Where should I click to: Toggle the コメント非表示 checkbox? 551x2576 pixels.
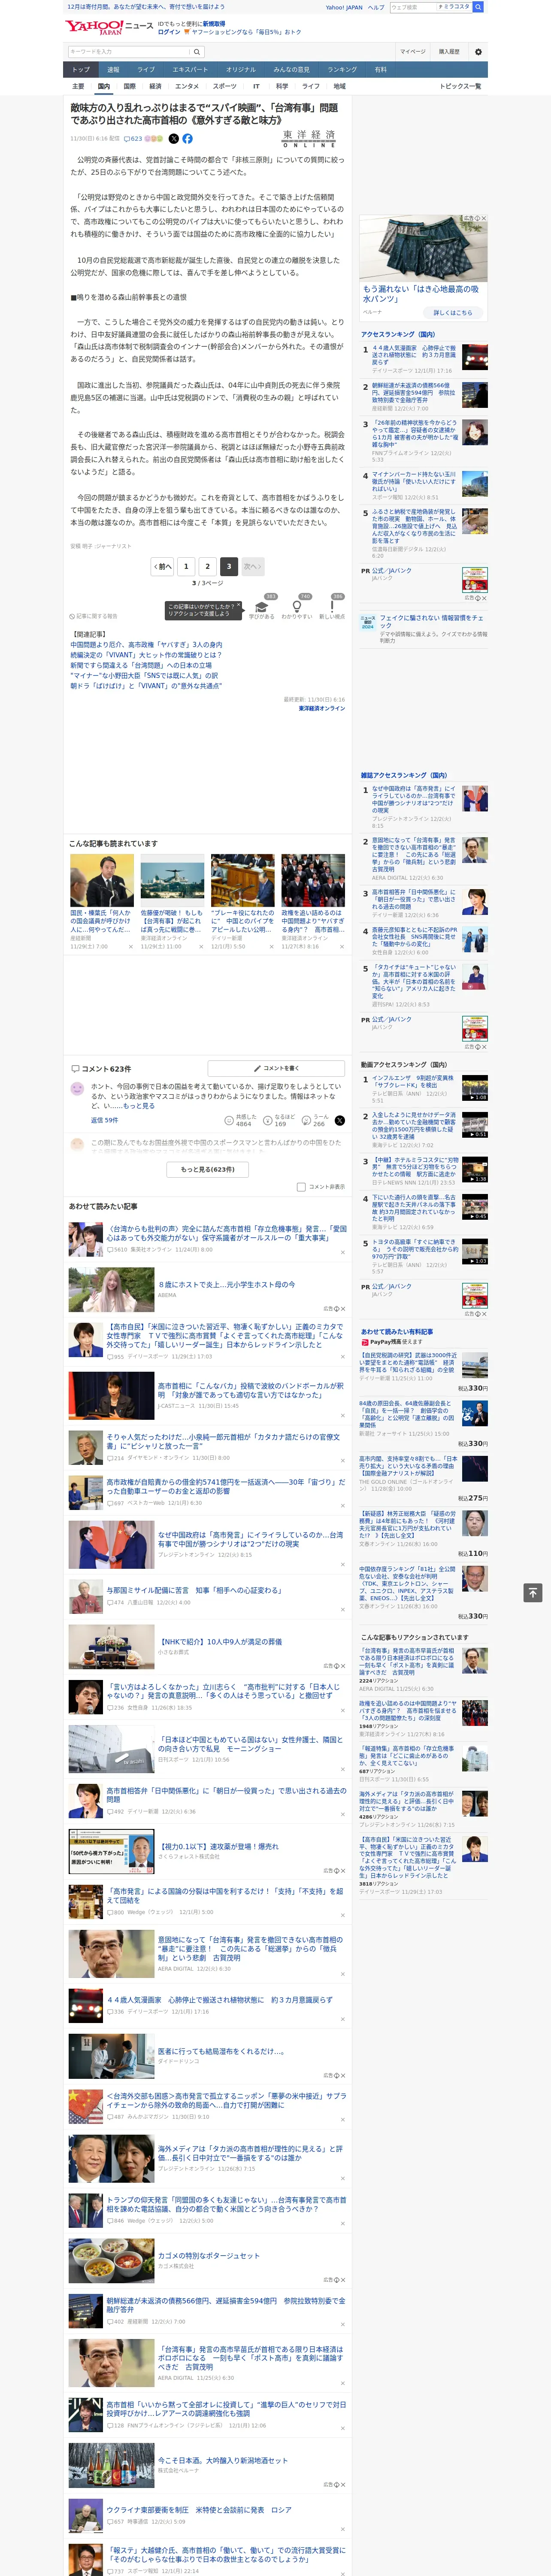tap(301, 1187)
